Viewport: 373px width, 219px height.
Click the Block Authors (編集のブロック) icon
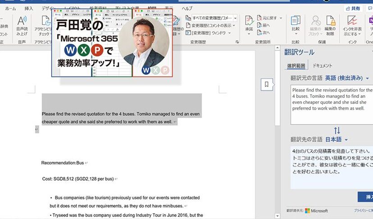tap(316, 20)
